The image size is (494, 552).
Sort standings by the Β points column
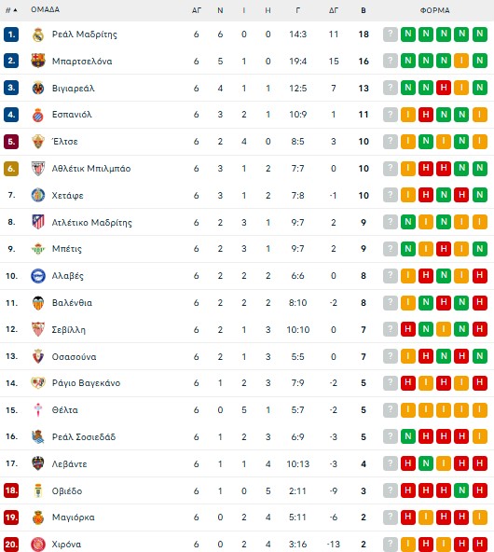pos(364,10)
